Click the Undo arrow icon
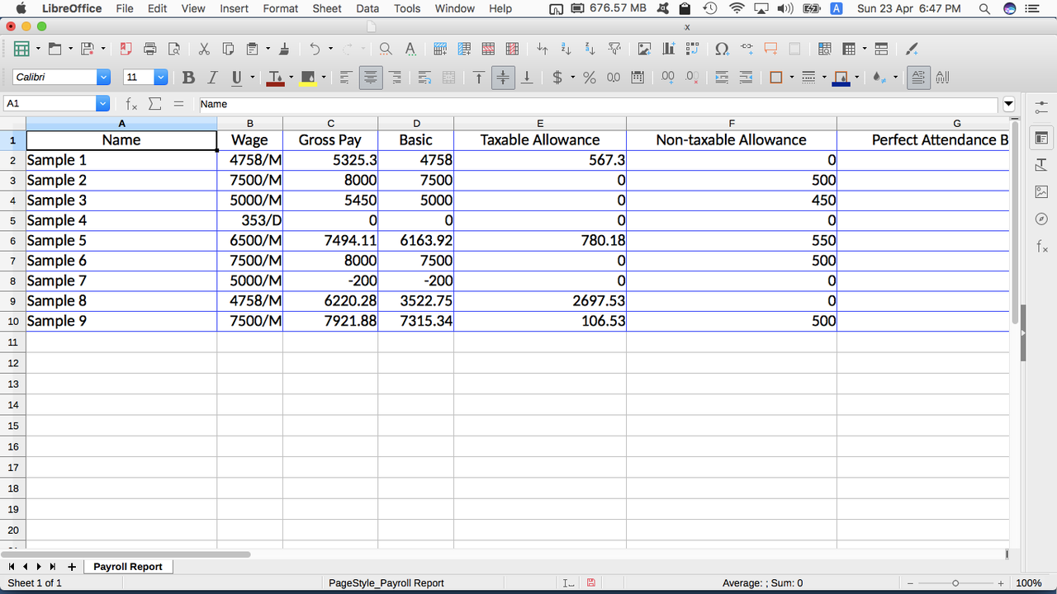Viewport: 1057px width, 594px height. pos(314,49)
